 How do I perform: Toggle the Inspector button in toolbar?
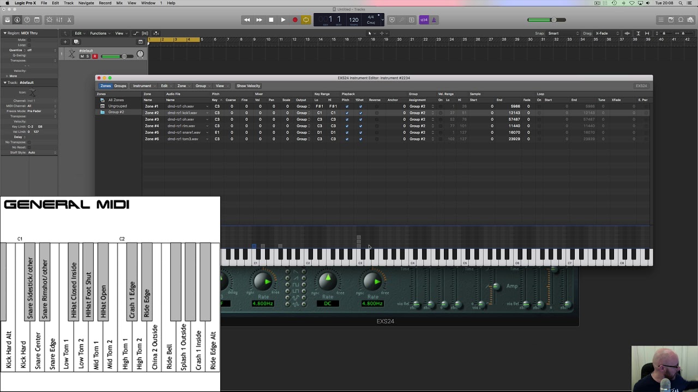pyautogui.click(x=17, y=20)
